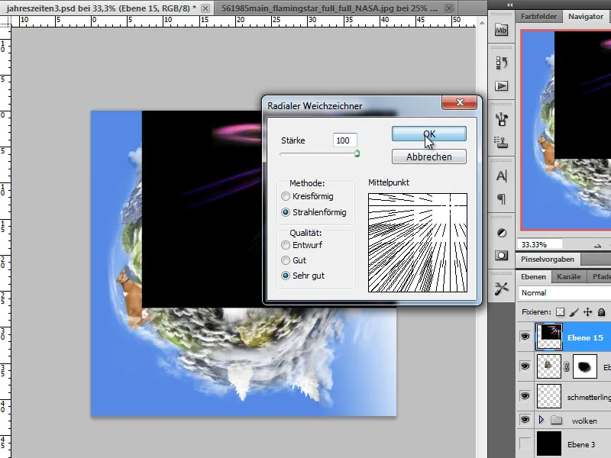Click the schmetterling layer thumbnail

548,396
